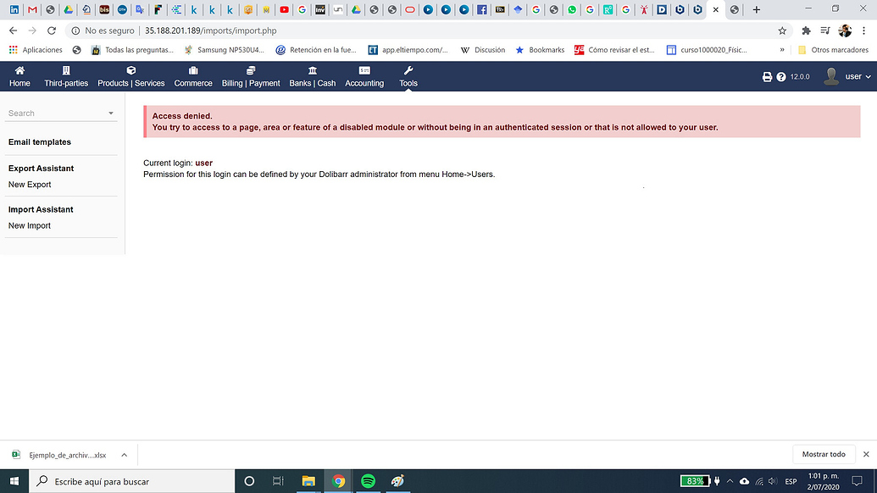Launch Spotify from the taskbar
Viewport: 877px width, 493px height.
click(368, 480)
